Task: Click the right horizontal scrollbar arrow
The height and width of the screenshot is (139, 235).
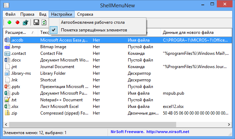Action: click(x=229, y=124)
